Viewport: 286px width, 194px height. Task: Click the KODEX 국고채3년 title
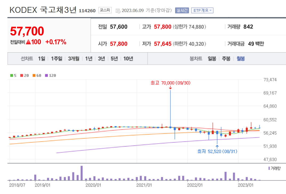(43, 10)
